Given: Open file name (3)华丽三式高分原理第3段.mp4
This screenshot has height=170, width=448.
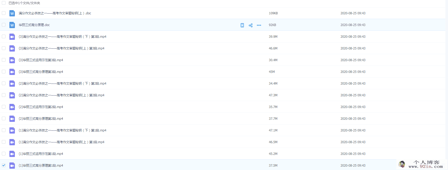Looking at the screenshot, I should (x=41, y=72).
